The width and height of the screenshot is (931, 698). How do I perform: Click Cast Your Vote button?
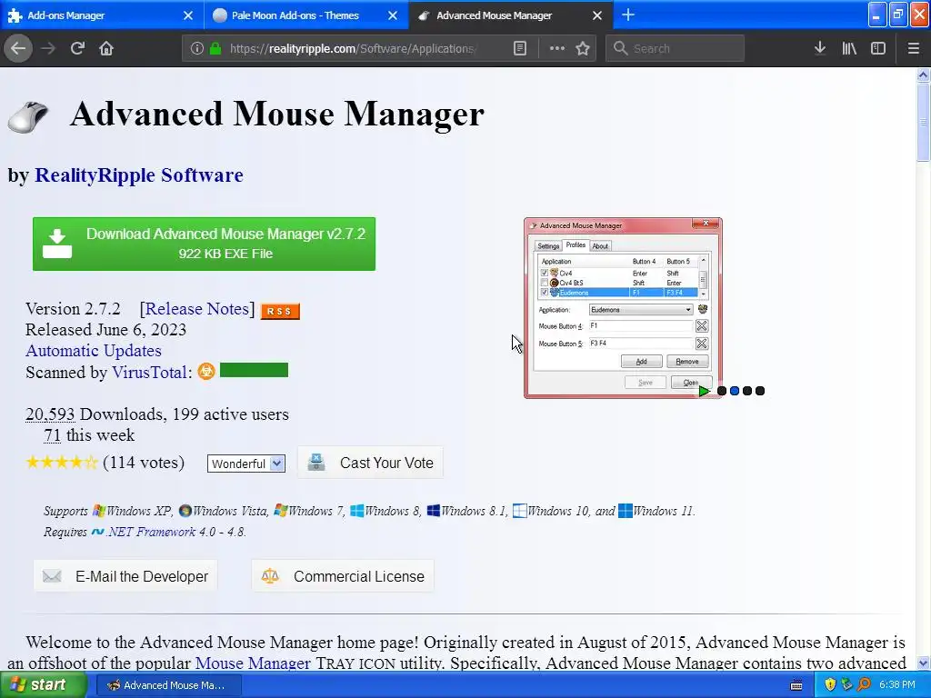point(370,463)
